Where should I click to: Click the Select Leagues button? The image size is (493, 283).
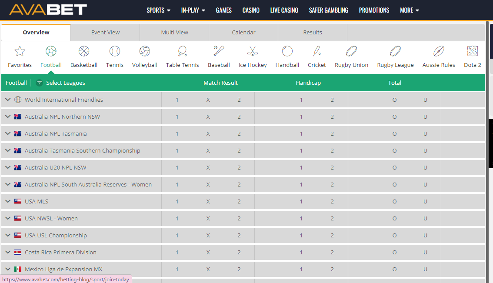tap(61, 83)
